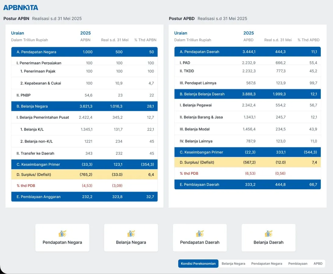Click the APBNKITA logo

tap(21, 7)
